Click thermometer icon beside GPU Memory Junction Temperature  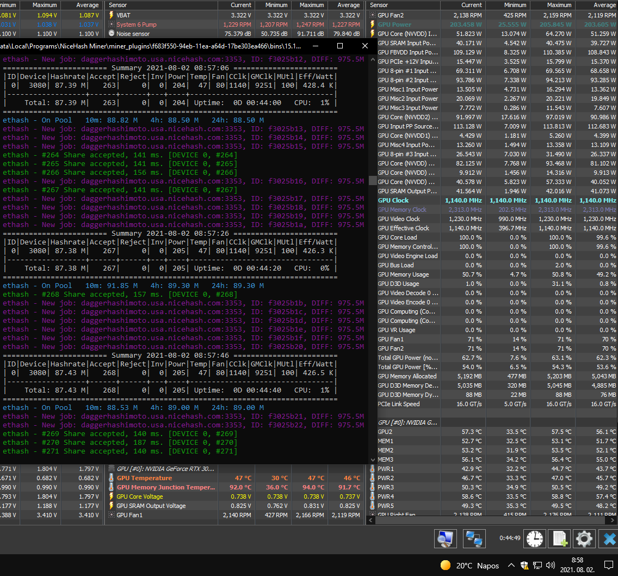(112, 487)
